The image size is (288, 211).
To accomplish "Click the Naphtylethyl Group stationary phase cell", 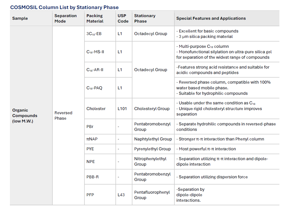I will [x=153, y=139].
